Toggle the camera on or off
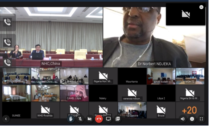This screenshot has height=126, width=209. [x=90, y=119]
